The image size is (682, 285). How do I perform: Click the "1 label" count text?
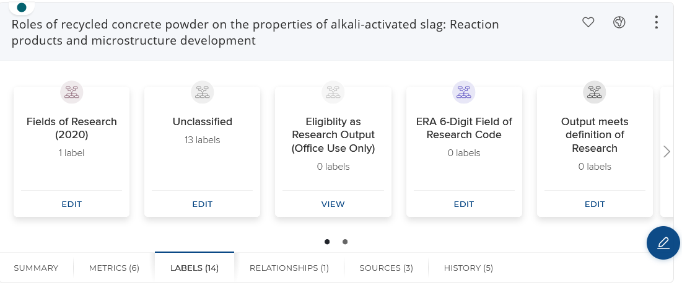click(x=72, y=153)
